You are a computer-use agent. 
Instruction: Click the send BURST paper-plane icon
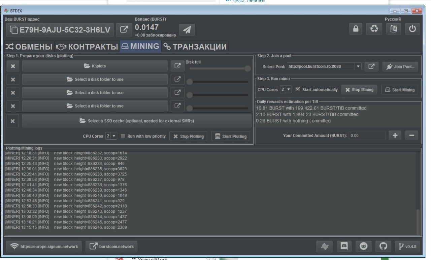coord(187,30)
